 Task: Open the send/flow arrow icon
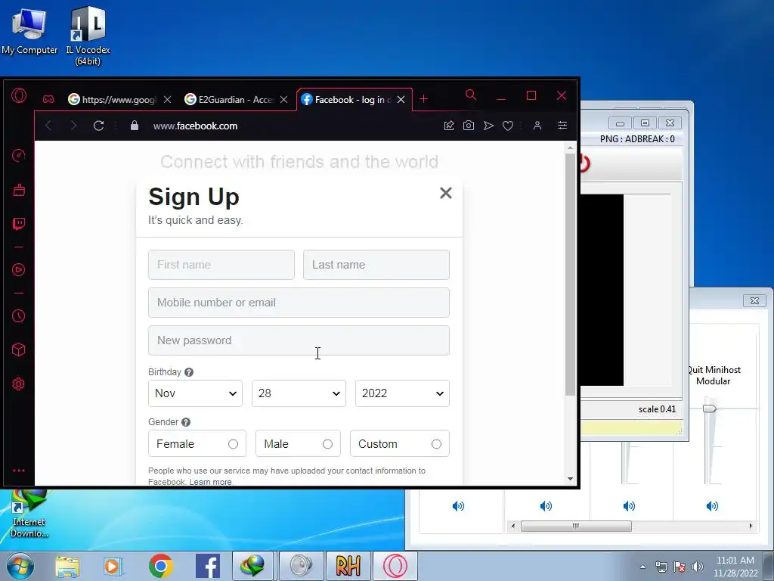point(489,126)
